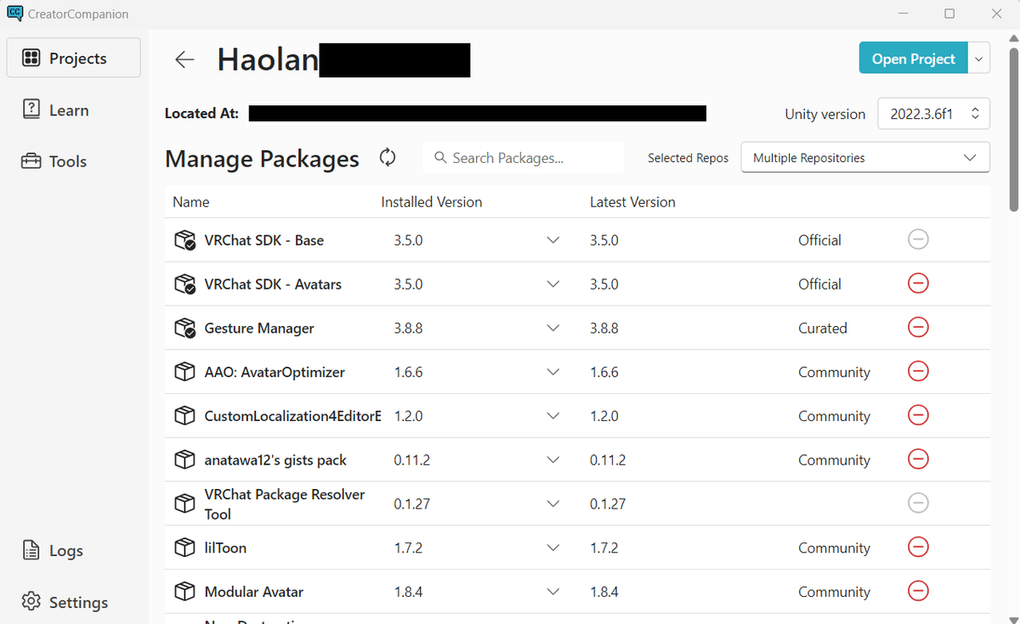Expand Gesture Manager version dropdown
The image size is (1020, 624).
[x=553, y=328]
